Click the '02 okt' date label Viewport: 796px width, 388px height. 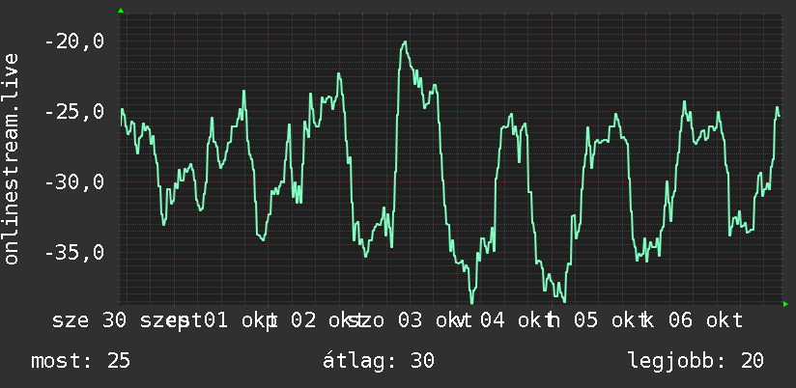[x=327, y=321]
